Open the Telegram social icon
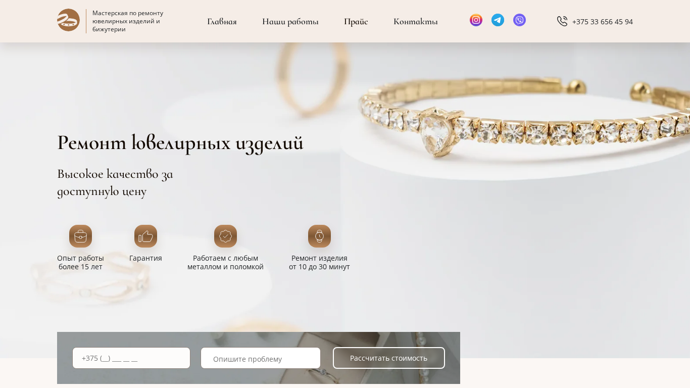 (498, 20)
